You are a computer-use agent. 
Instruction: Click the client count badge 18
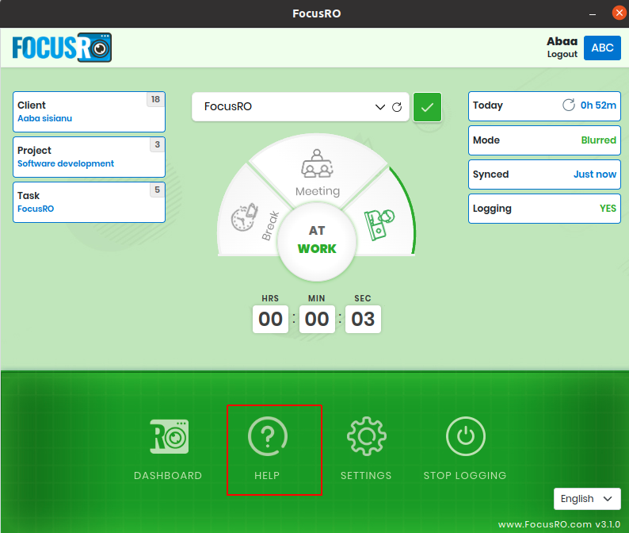pyautogui.click(x=155, y=99)
